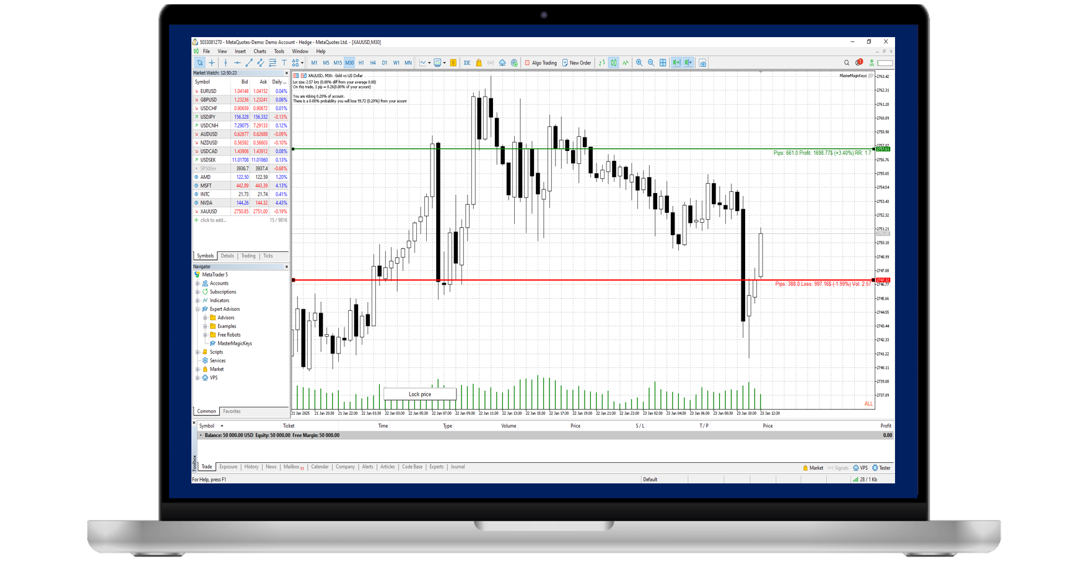This screenshot has width=1066, height=562.
Task: Open the indicators list dropdown arrow
Action: pos(444,63)
